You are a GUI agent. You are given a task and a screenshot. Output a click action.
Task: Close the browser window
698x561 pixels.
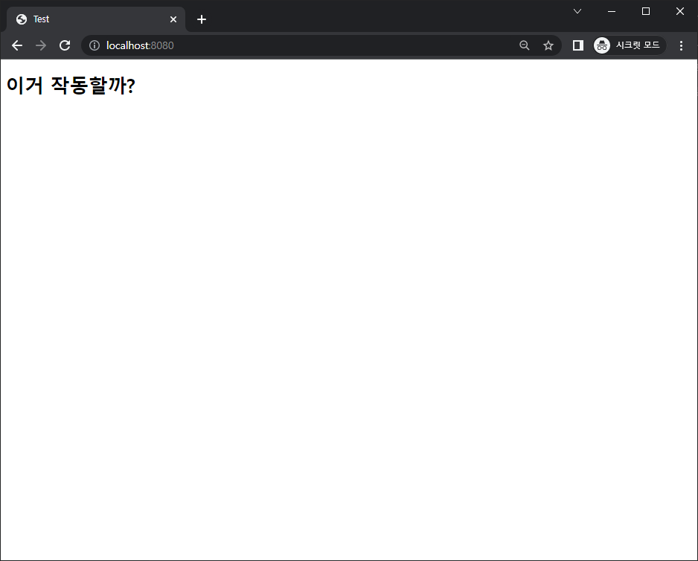coord(680,11)
